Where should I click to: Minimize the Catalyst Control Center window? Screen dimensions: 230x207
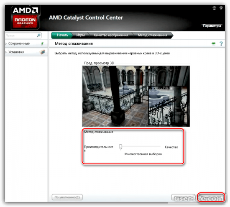pyautogui.click(x=214, y=8)
